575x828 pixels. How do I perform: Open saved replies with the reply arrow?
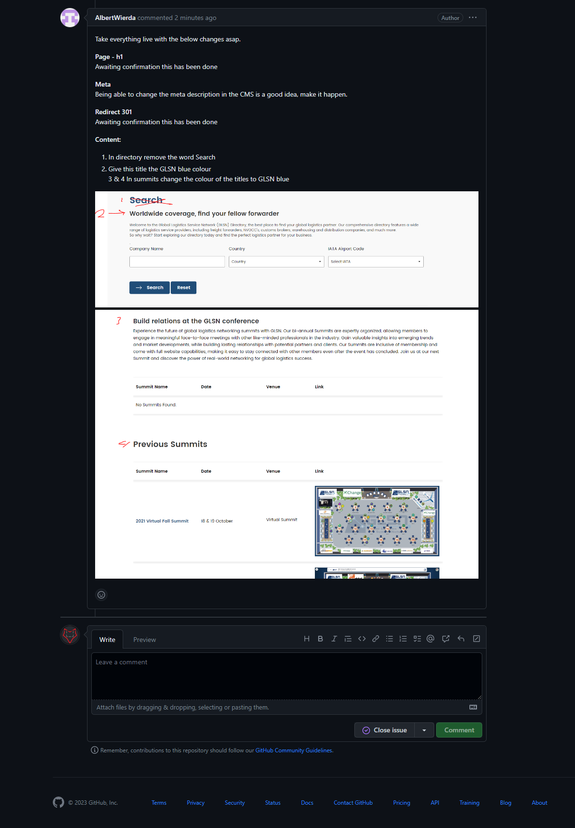461,639
